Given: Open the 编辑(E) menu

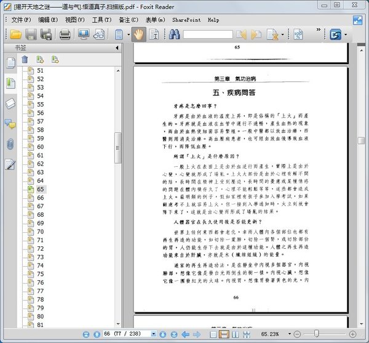Looking at the screenshot, I should (48, 20).
